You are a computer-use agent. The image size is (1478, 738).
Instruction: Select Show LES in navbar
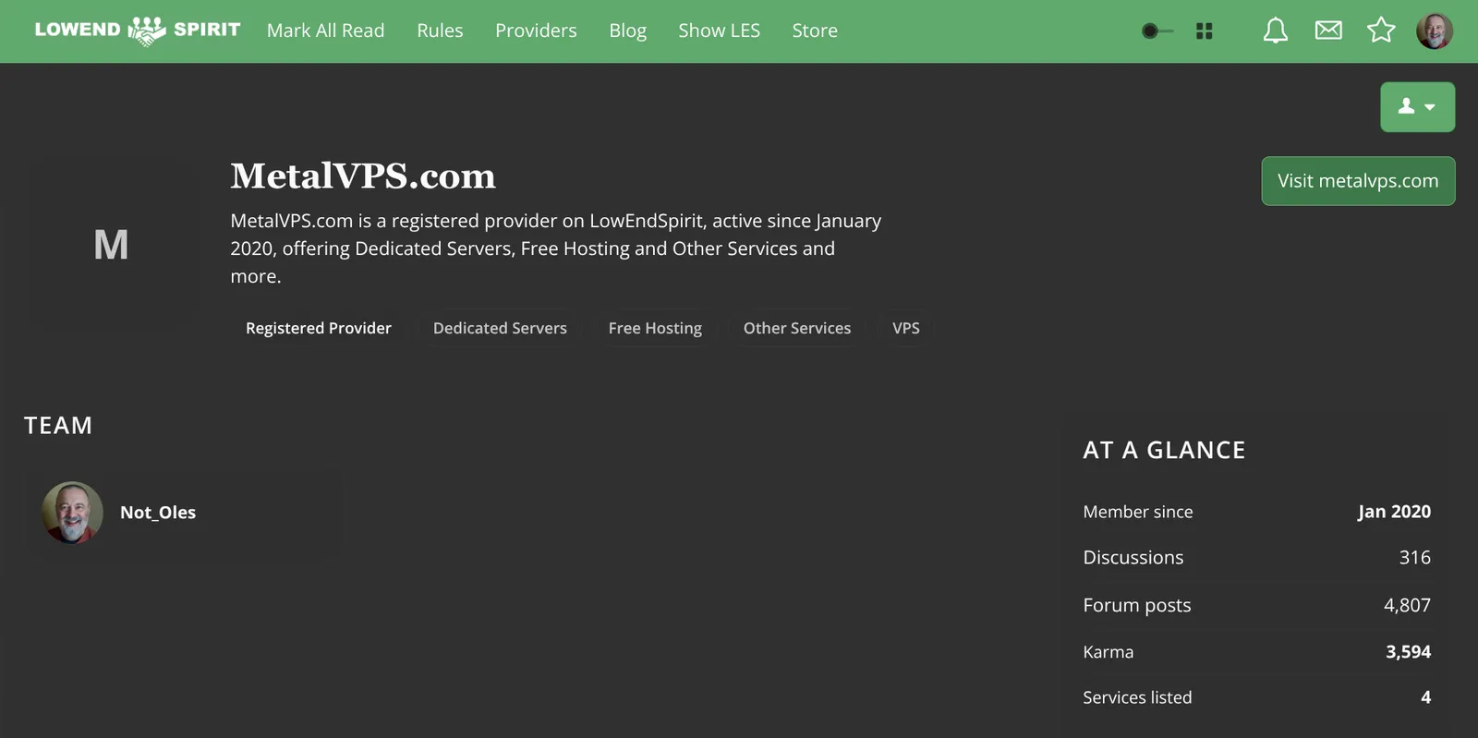(x=719, y=30)
